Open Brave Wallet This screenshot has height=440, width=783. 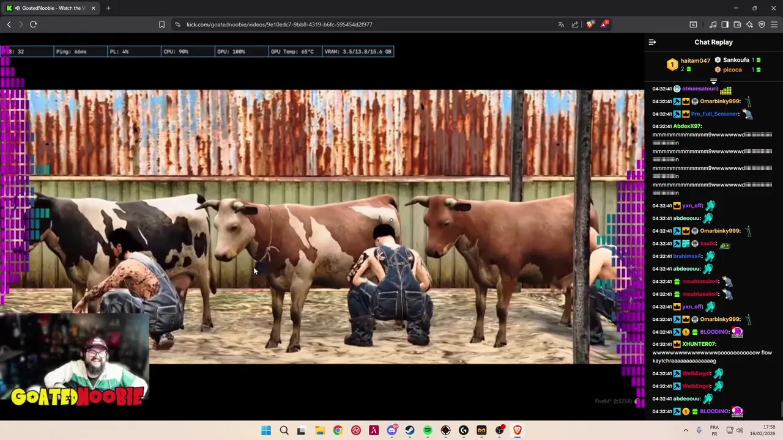tap(737, 24)
